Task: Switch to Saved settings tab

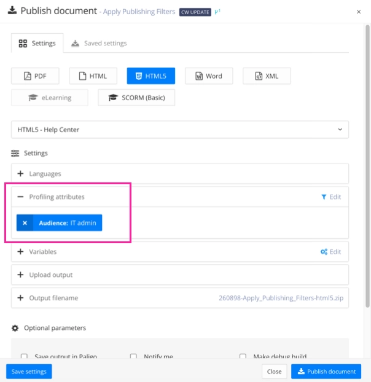Action: tap(99, 43)
